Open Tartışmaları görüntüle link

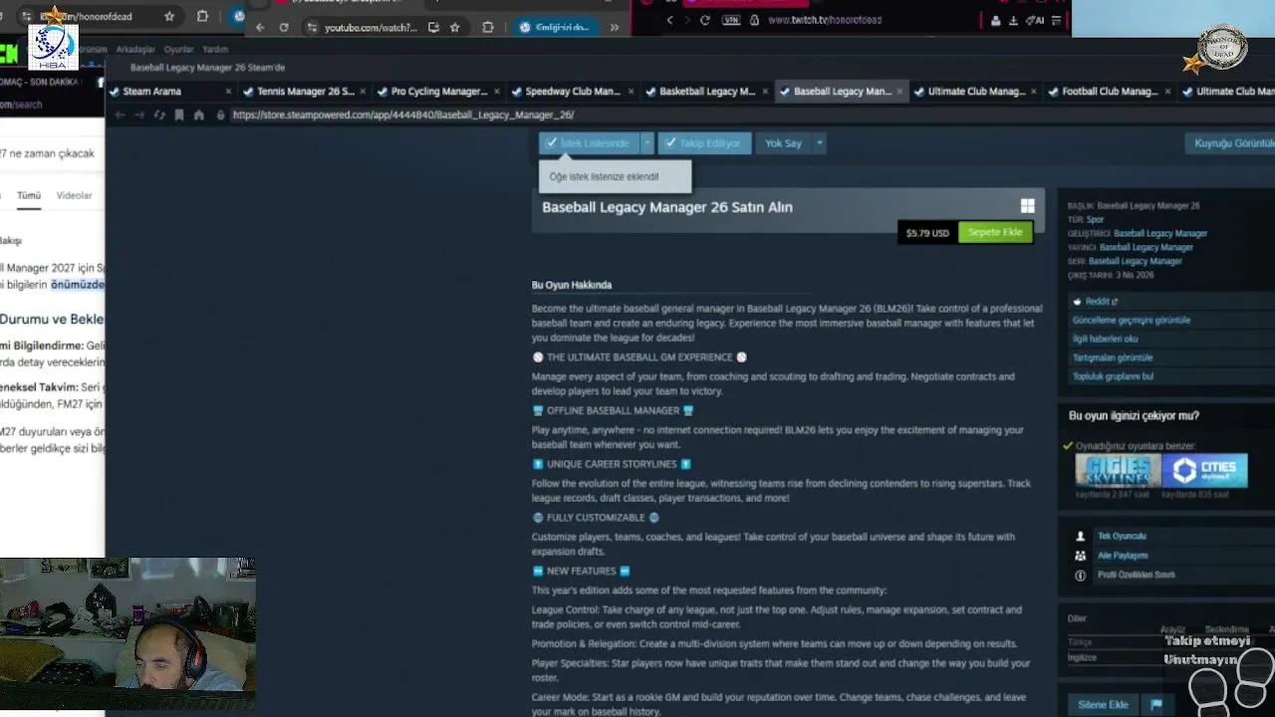(x=1113, y=358)
